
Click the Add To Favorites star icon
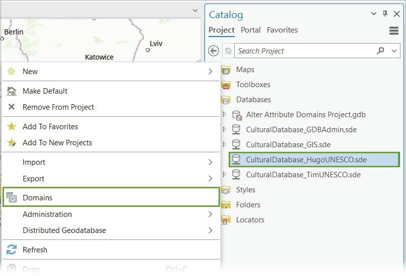coord(12,127)
